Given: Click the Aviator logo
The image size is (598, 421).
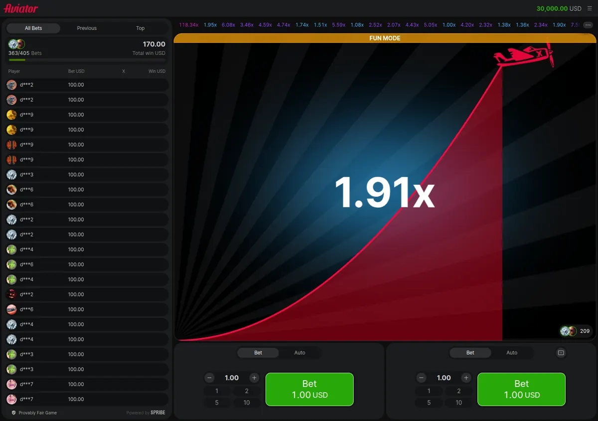Looking at the screenshot, I should tap(21, 8).
